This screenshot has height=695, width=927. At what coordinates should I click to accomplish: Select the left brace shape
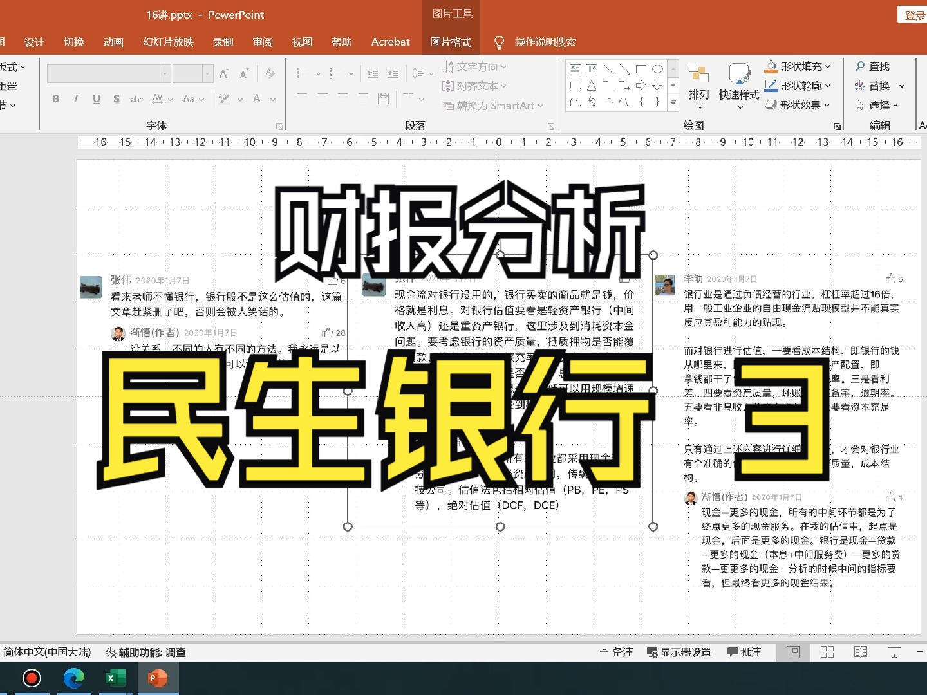(641, 102)
